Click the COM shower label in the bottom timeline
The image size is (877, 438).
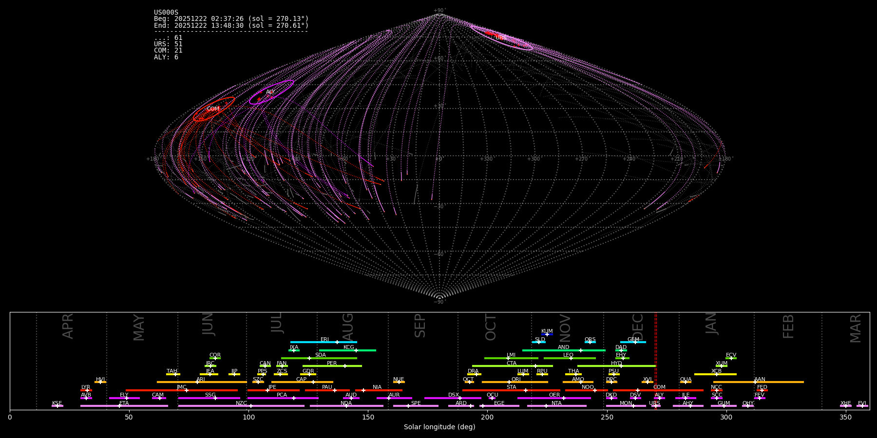tap(660, 387)
